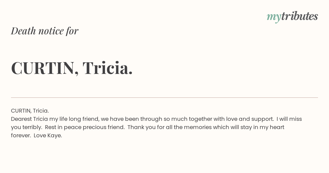This screenshot has width=329, height=173.
Task: Select the "Death notice for" heading
Action: [x=45, y=31]
